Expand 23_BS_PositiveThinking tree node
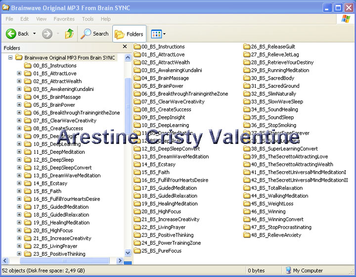This screenshot has width=356, height=277. pyautogui.click(x=19, y=254)
